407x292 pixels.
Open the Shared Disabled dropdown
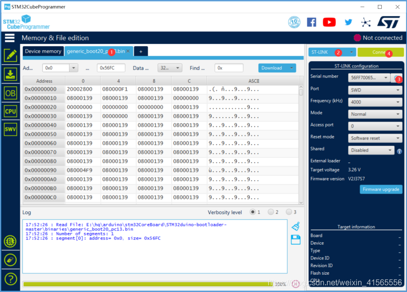[x=371, y=150]
